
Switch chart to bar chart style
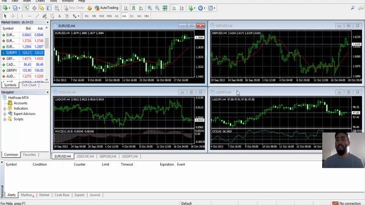point(126,8)
